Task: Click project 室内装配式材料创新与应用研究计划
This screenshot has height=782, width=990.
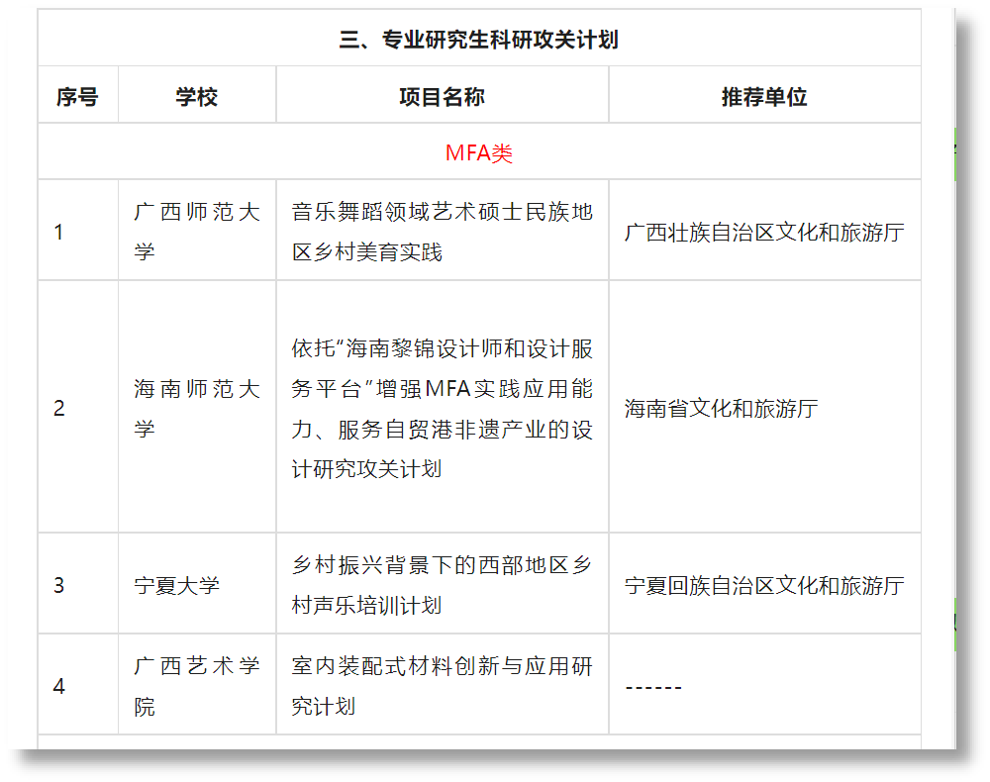Action: point(442,683)
